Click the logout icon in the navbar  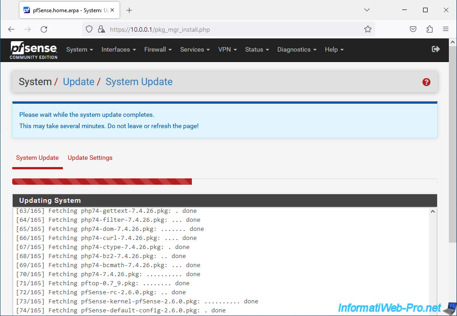click(436, 49)
